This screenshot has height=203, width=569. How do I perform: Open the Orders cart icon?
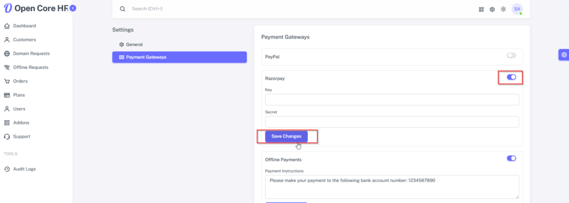click(7, 81)
